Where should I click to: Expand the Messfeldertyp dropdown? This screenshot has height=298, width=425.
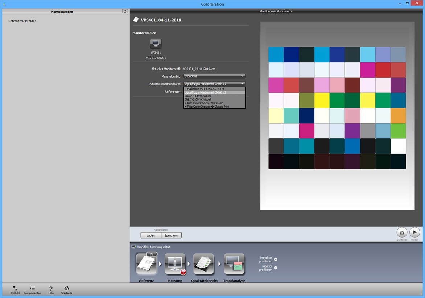click(x=215, y=76)
